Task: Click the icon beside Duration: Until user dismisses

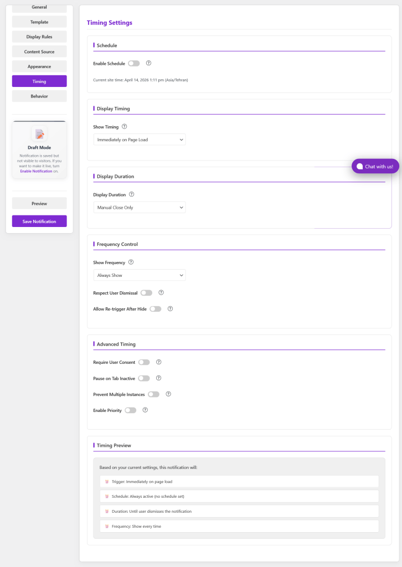Action: [107, 511]
